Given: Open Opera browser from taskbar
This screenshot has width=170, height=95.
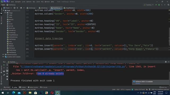Looking at the screenshot, I should [x=52, y=93].
